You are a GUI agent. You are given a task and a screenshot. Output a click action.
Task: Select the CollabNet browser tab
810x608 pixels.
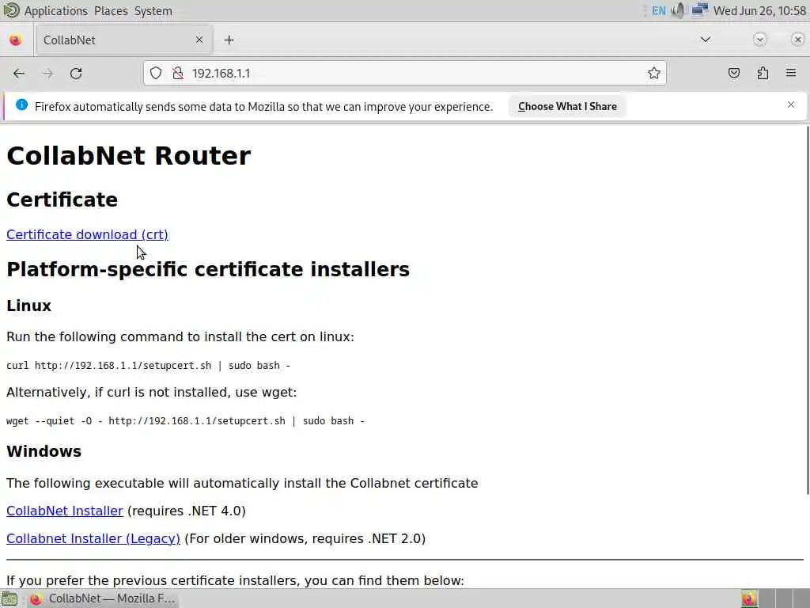pyautogui.click(x=123, y=40)
